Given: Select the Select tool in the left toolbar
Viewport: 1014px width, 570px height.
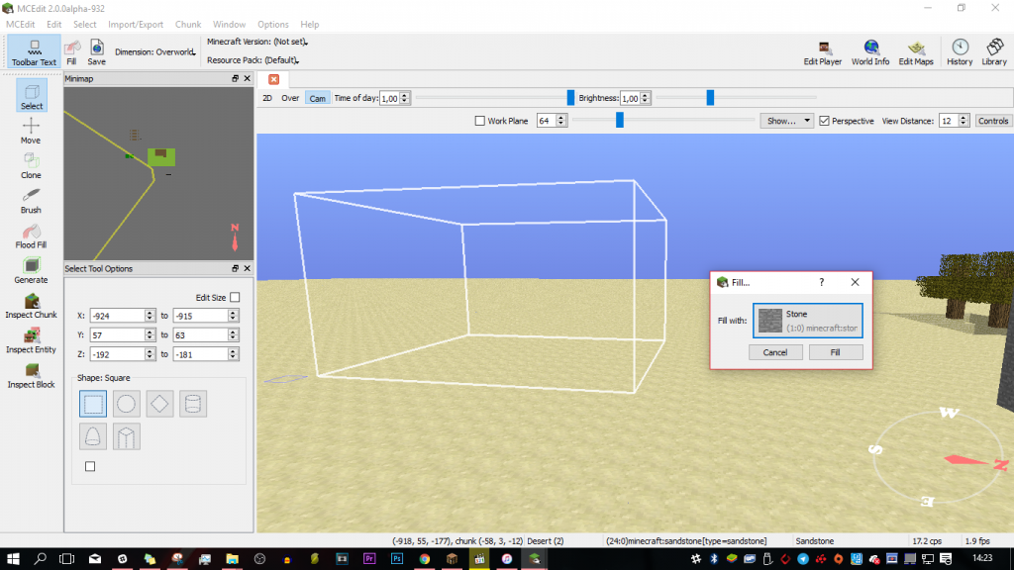Looking at the screenshot, I should [x=31, y=96].
